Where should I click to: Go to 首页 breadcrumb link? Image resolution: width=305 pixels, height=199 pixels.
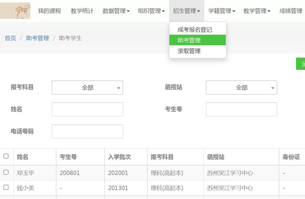(10, 38)
